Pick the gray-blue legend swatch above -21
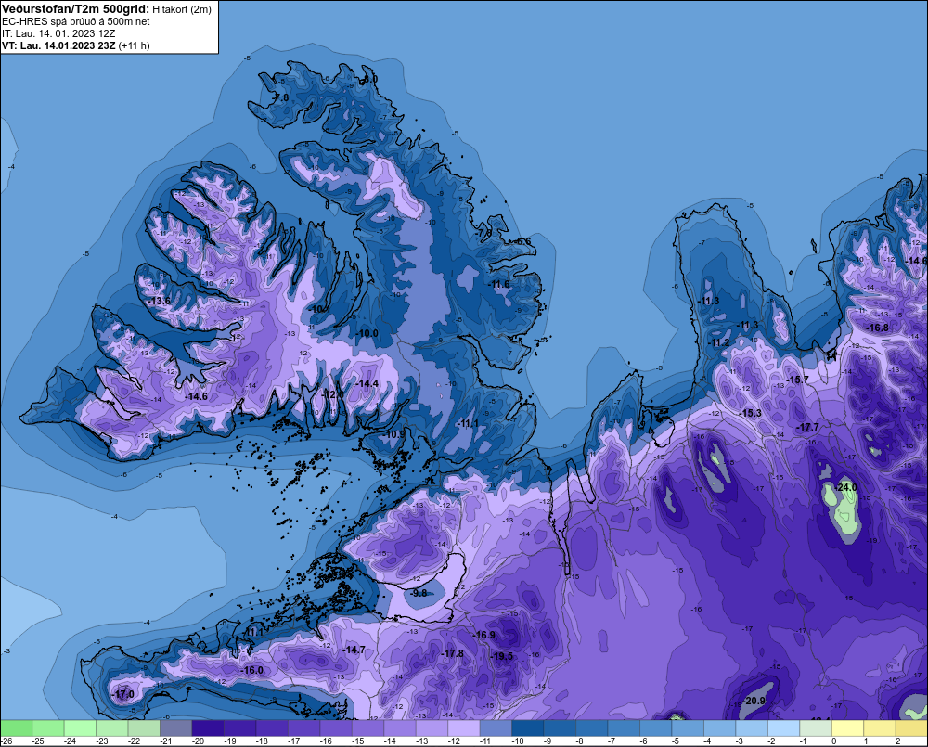The image size is (928, 747). click(175, 728)
